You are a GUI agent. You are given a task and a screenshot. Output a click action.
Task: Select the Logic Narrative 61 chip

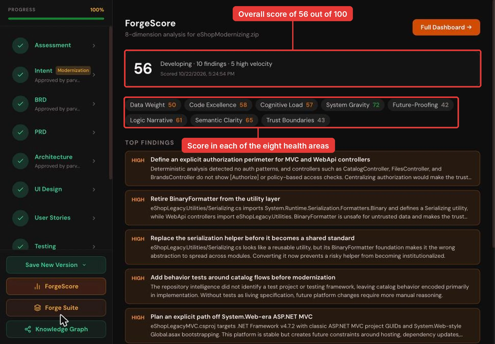156,120
